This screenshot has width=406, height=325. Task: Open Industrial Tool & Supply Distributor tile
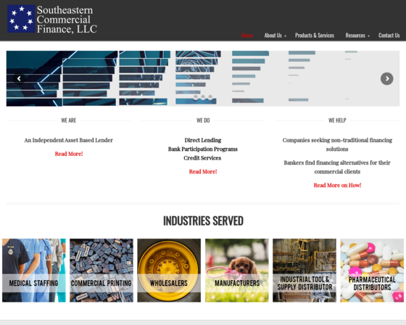click(304, 271)
